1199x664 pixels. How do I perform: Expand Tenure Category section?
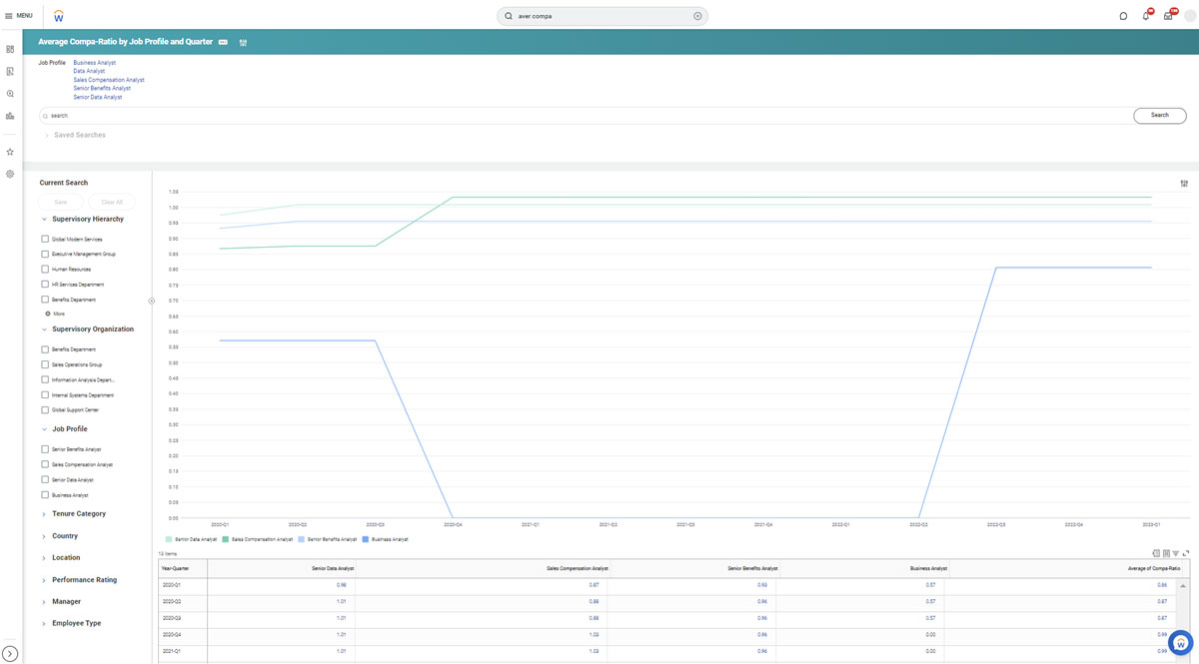click(44, 514)
